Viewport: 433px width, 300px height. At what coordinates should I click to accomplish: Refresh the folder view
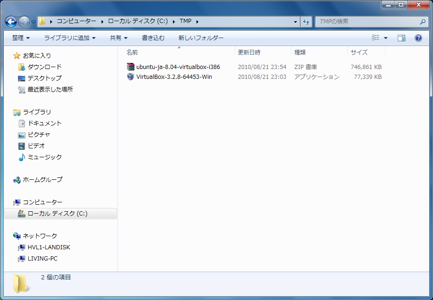point(306,22)
